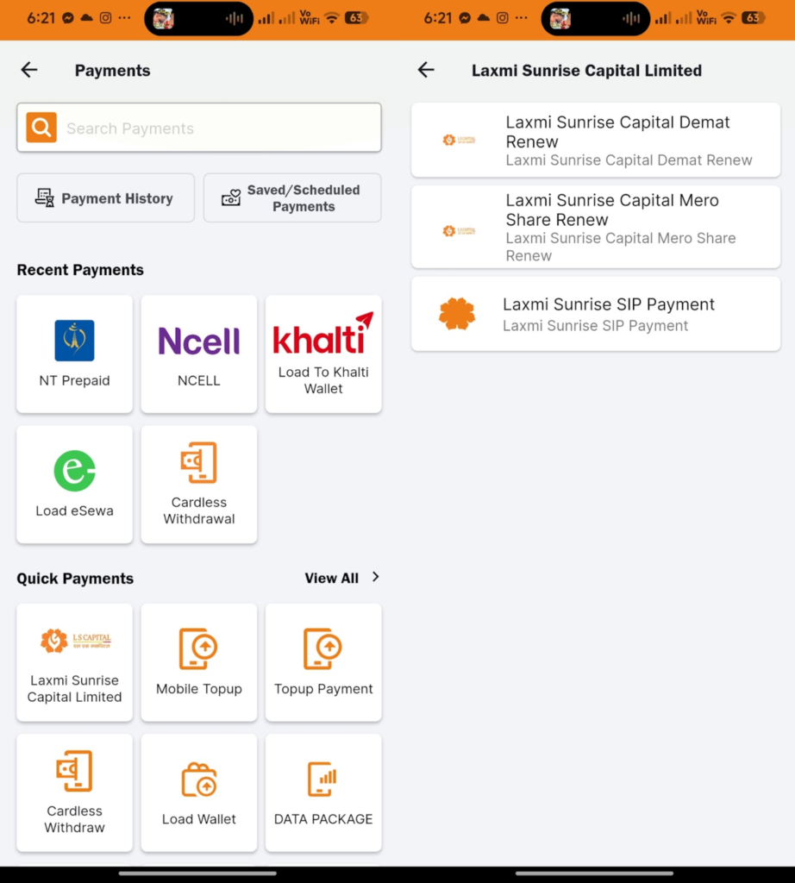This screenshot has width=795, height=883.
Task: Select Laxmi Sunrise Capital Demat Renew
Action: click(596, 140)
